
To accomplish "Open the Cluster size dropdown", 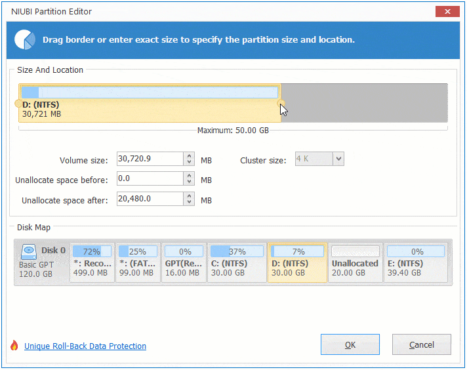I will click(338, 159).
